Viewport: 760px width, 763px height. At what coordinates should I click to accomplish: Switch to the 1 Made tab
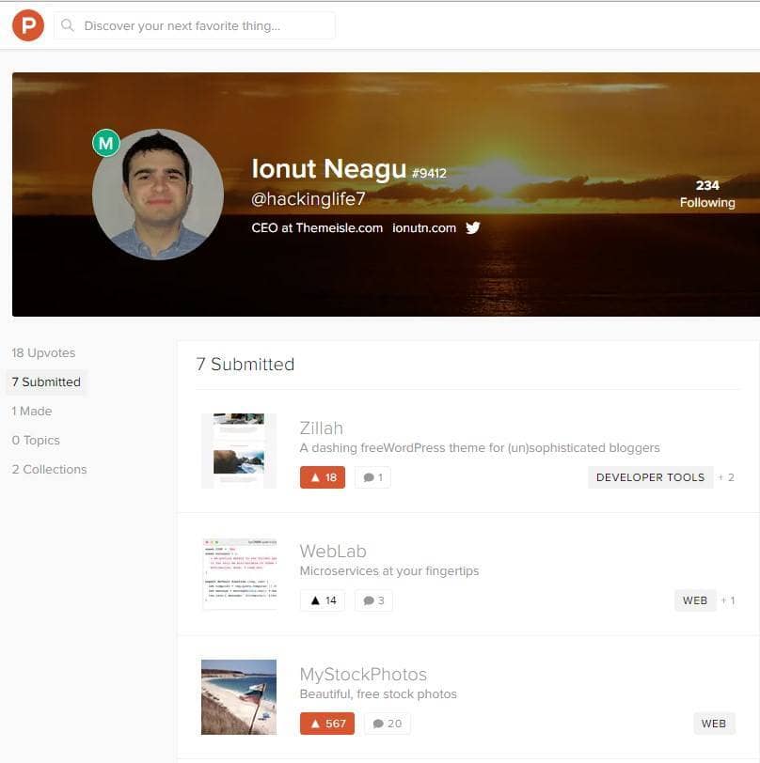pyautogui.click(x=32, y=412)
